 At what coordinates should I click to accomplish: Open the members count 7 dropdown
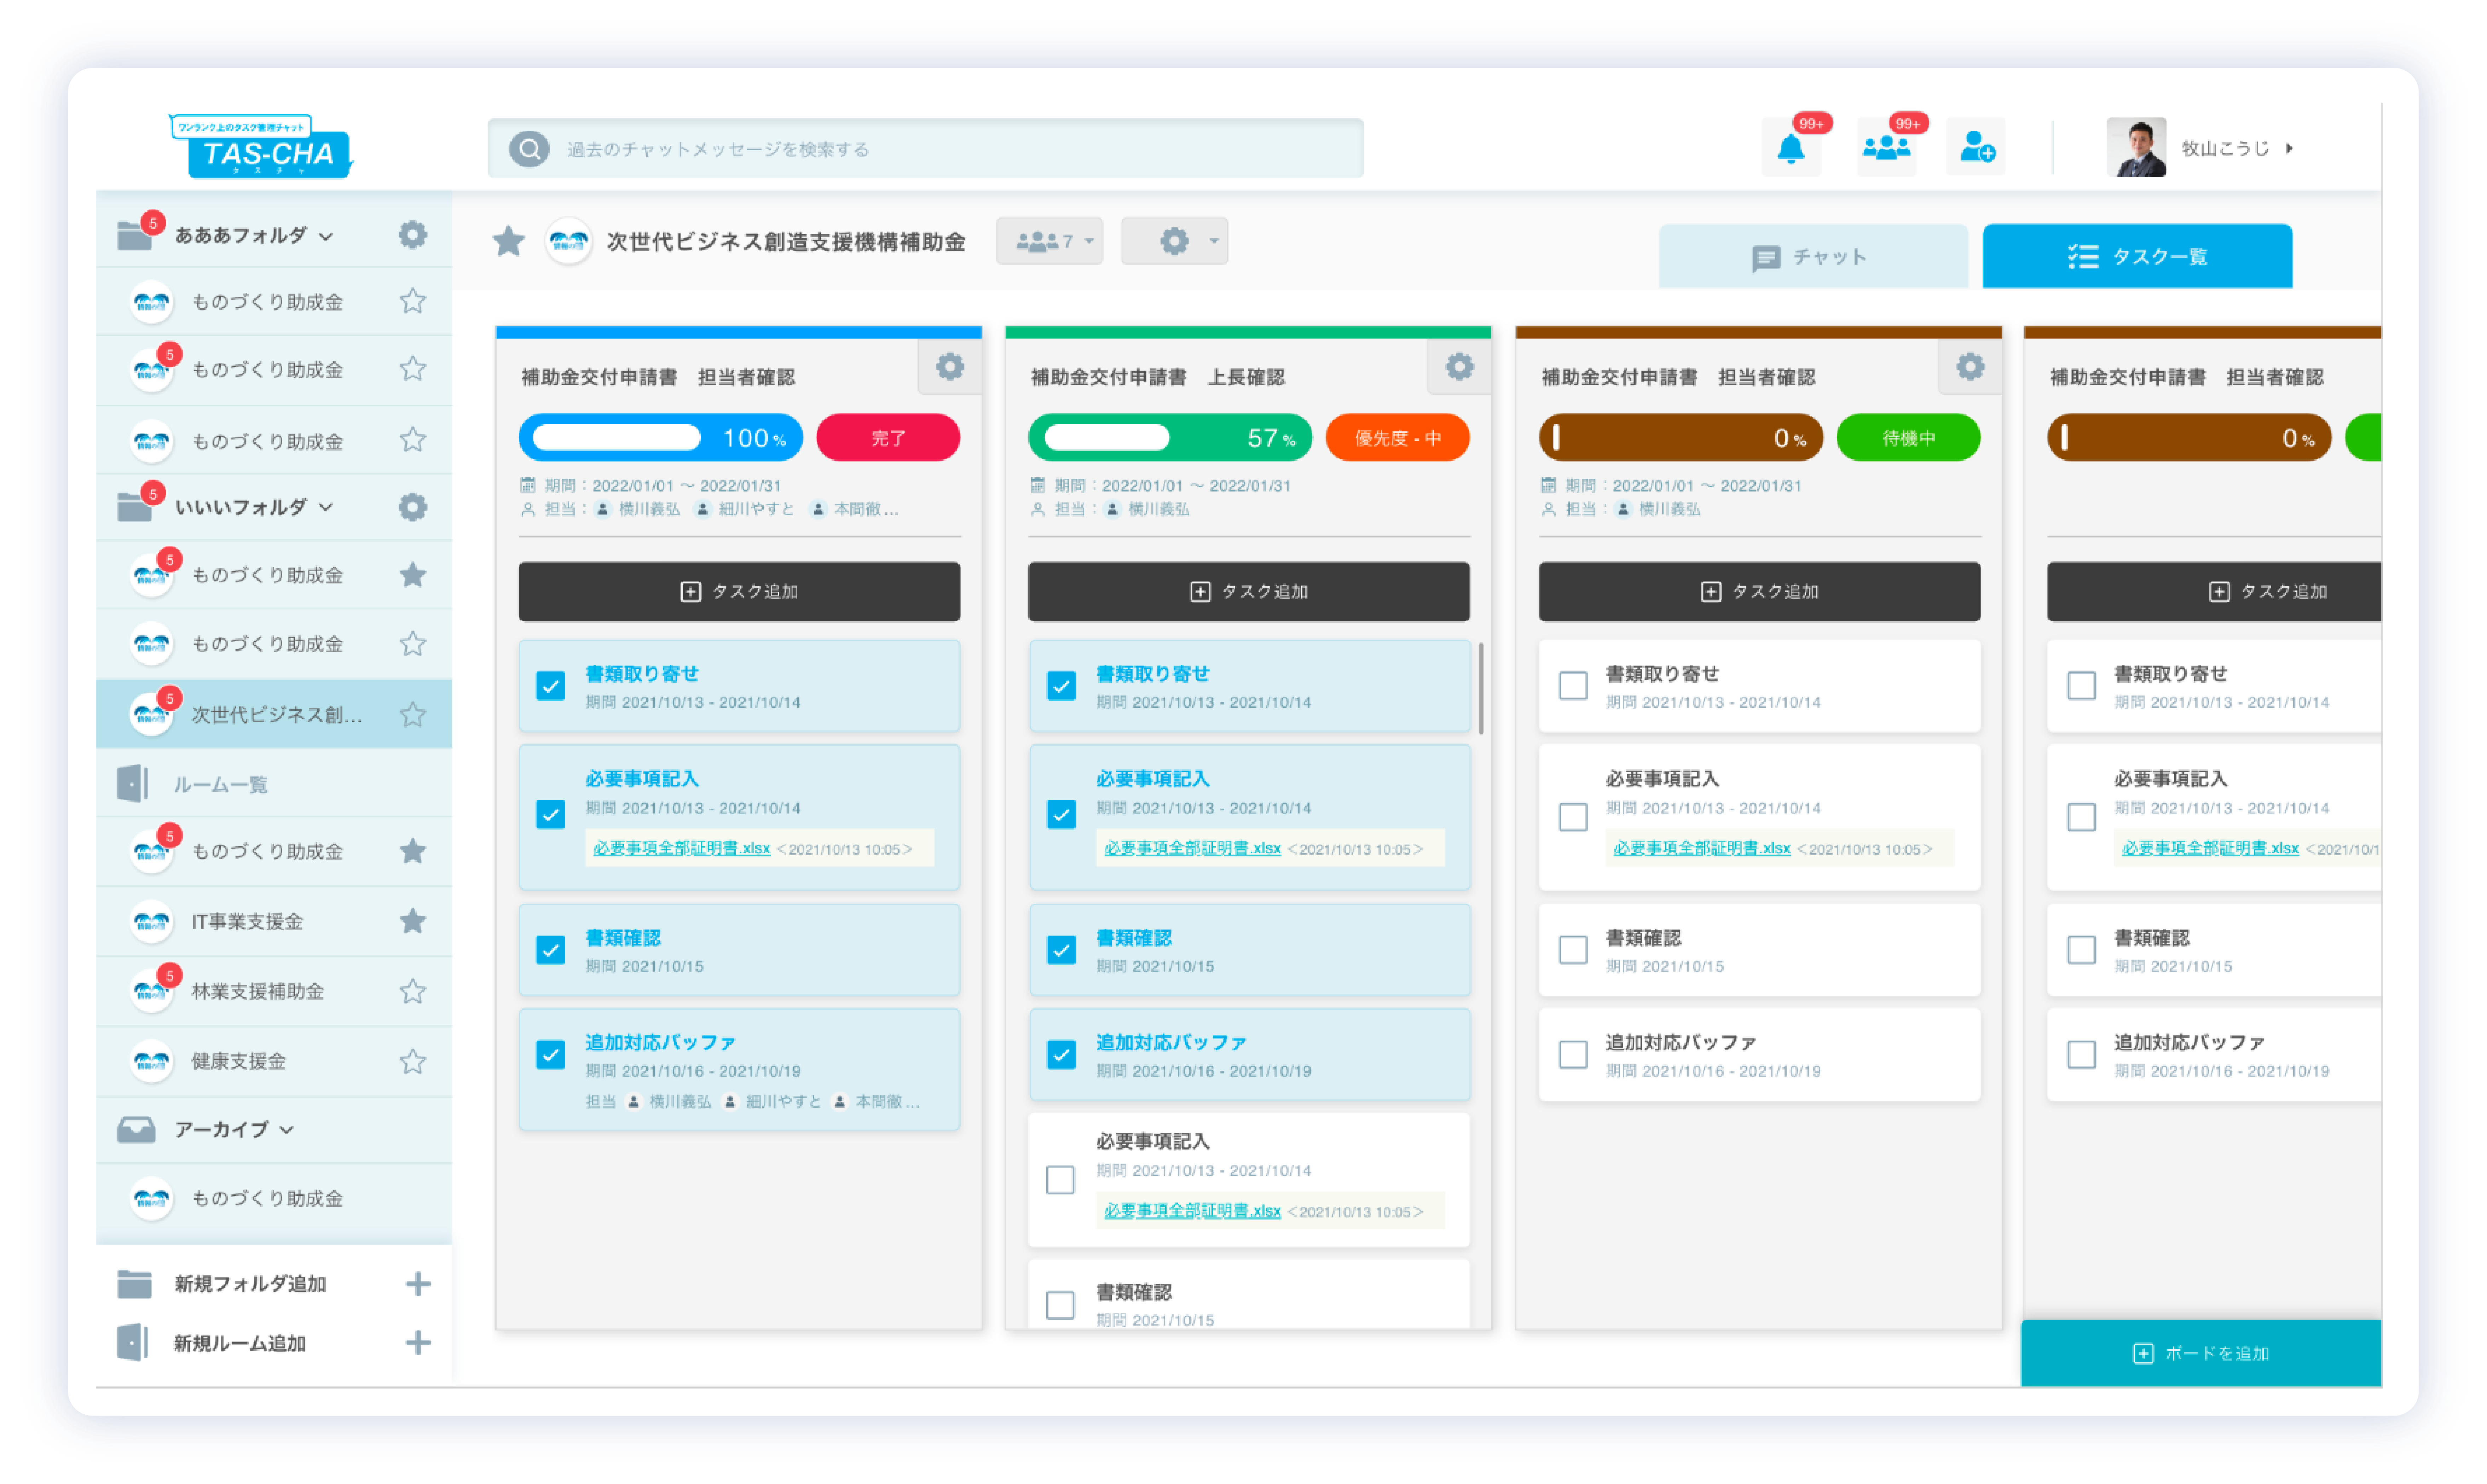1049,241
